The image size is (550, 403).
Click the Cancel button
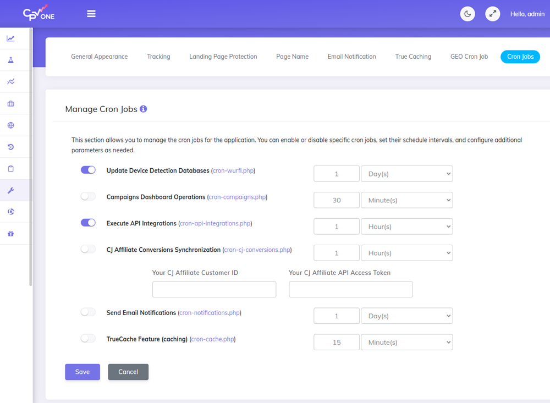128,372
